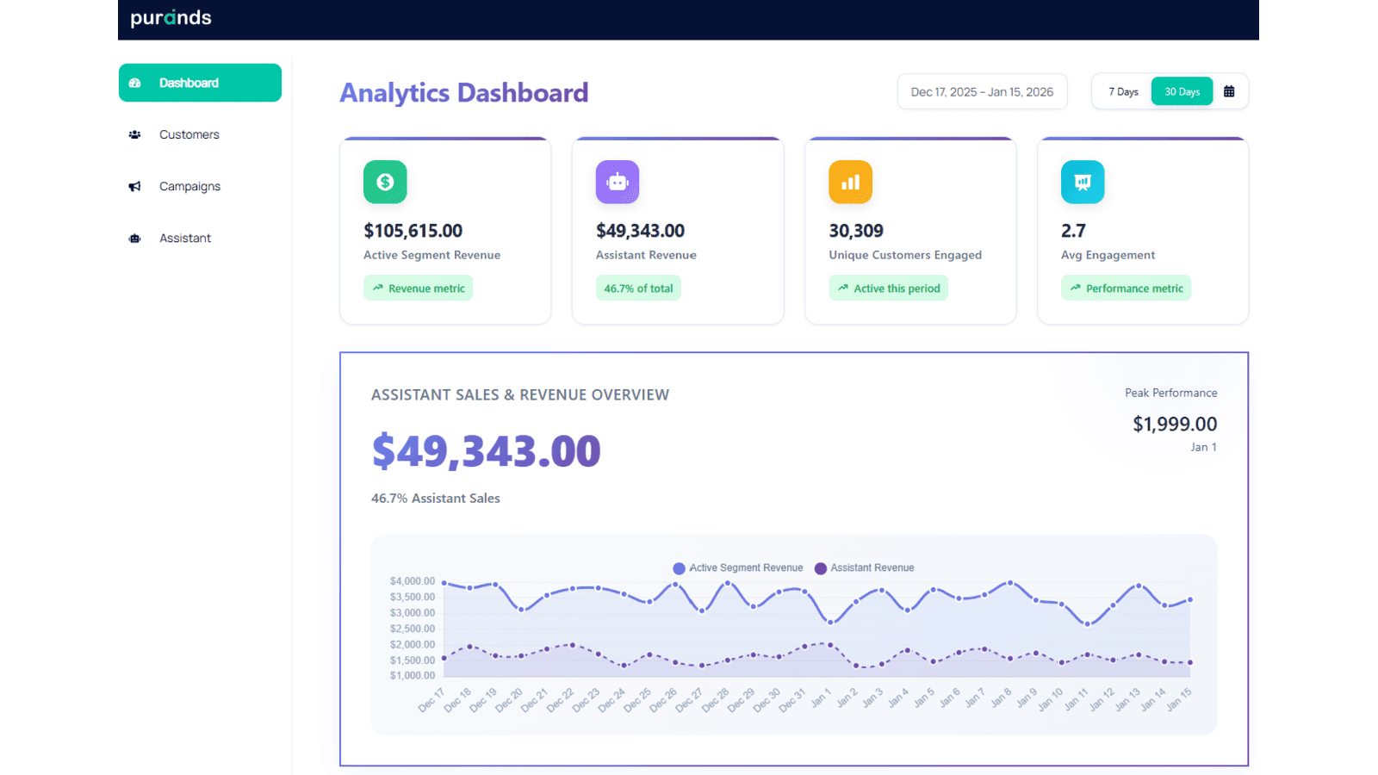Click the Assistant Revenue card label

pyautogui.click(x=646, y=255)
